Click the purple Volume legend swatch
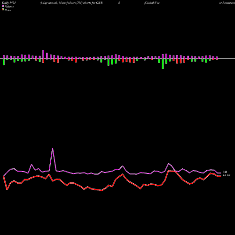This screenshot has height=235, width=235. pos(3,6)
